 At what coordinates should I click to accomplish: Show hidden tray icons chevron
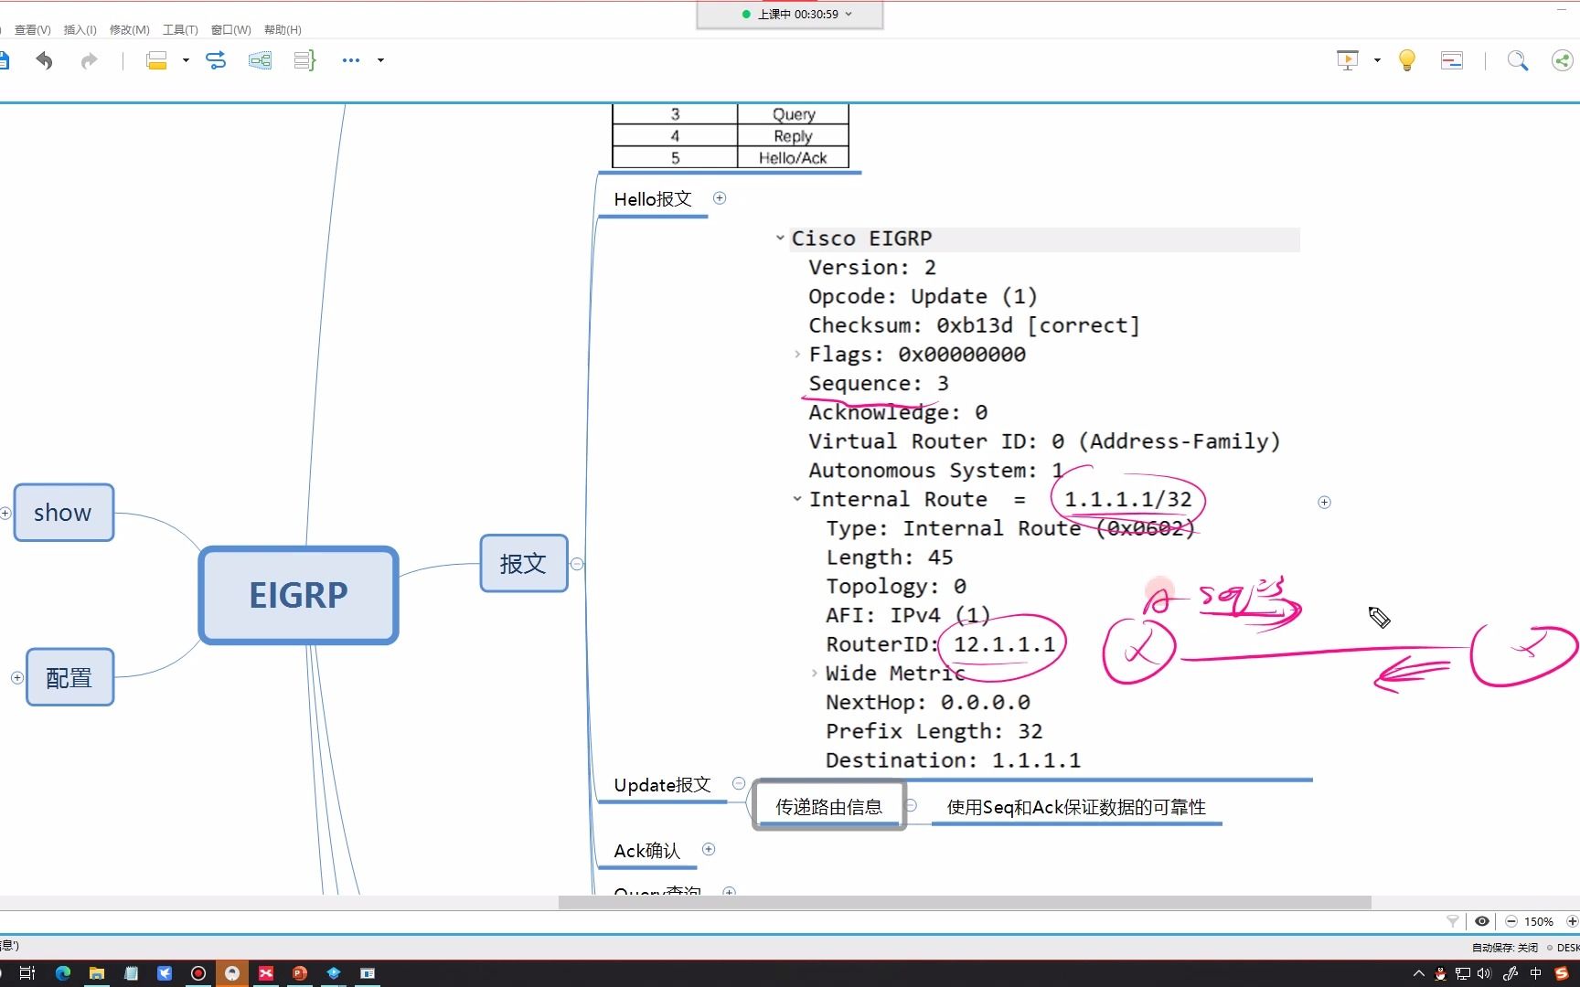(1419, 973)
